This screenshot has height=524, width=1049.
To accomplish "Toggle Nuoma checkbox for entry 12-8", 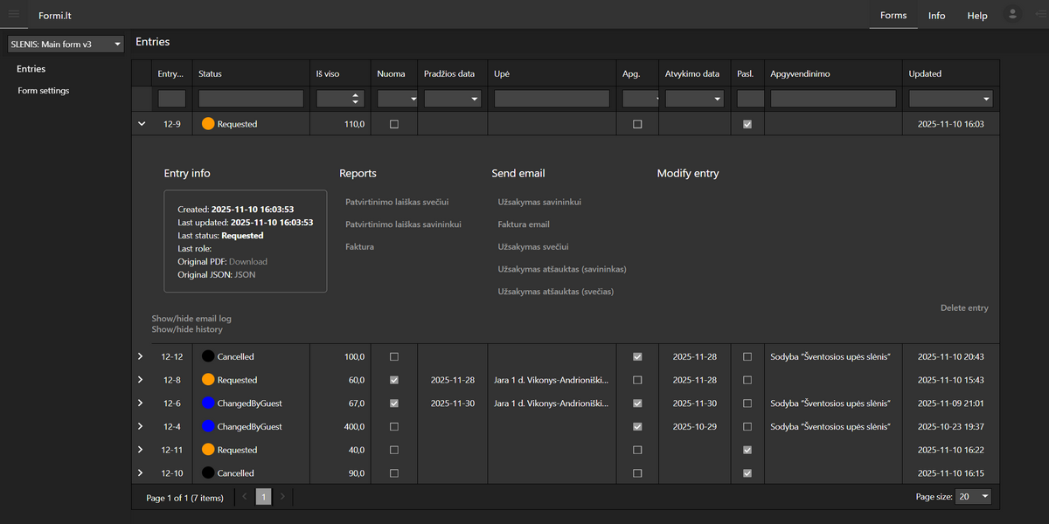I will click(394, 380).
